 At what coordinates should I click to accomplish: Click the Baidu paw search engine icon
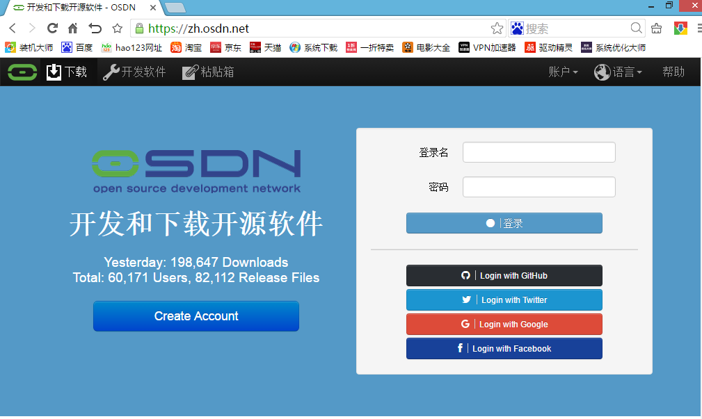517,28
